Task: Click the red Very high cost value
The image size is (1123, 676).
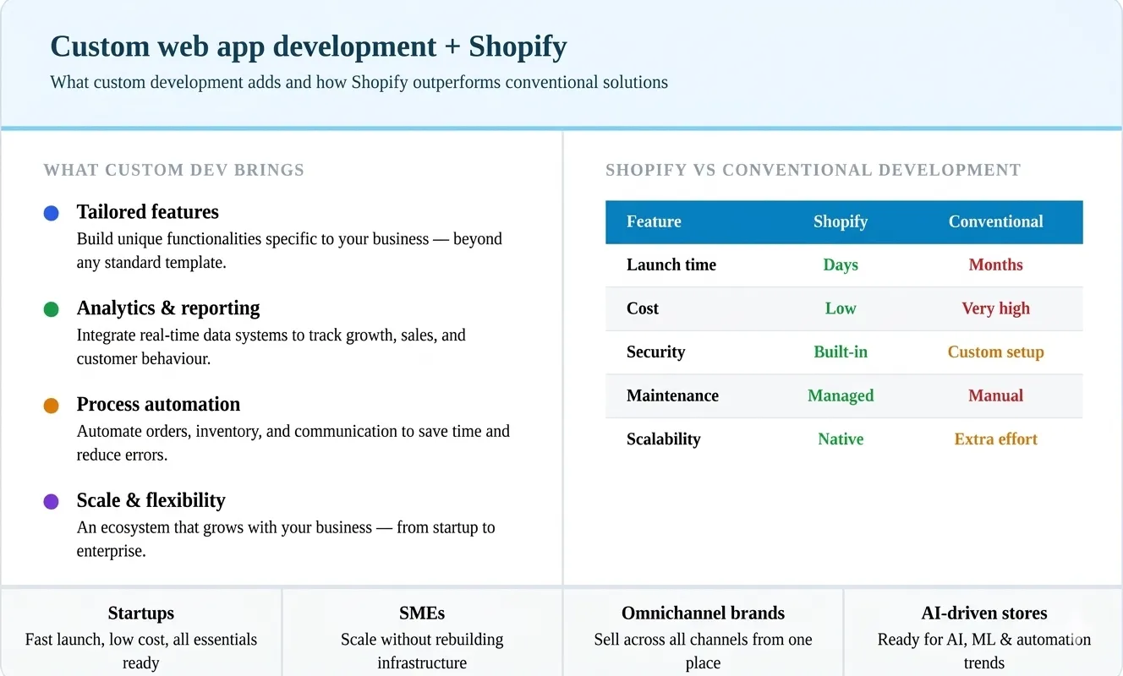Action: [x=995, y=308]
